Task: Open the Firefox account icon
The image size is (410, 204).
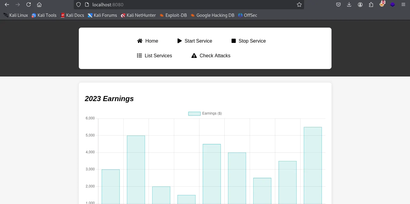Action: click(x=360, y=4)
